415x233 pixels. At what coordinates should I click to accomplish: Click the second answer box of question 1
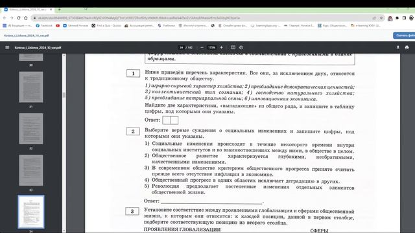coord(174,120)
